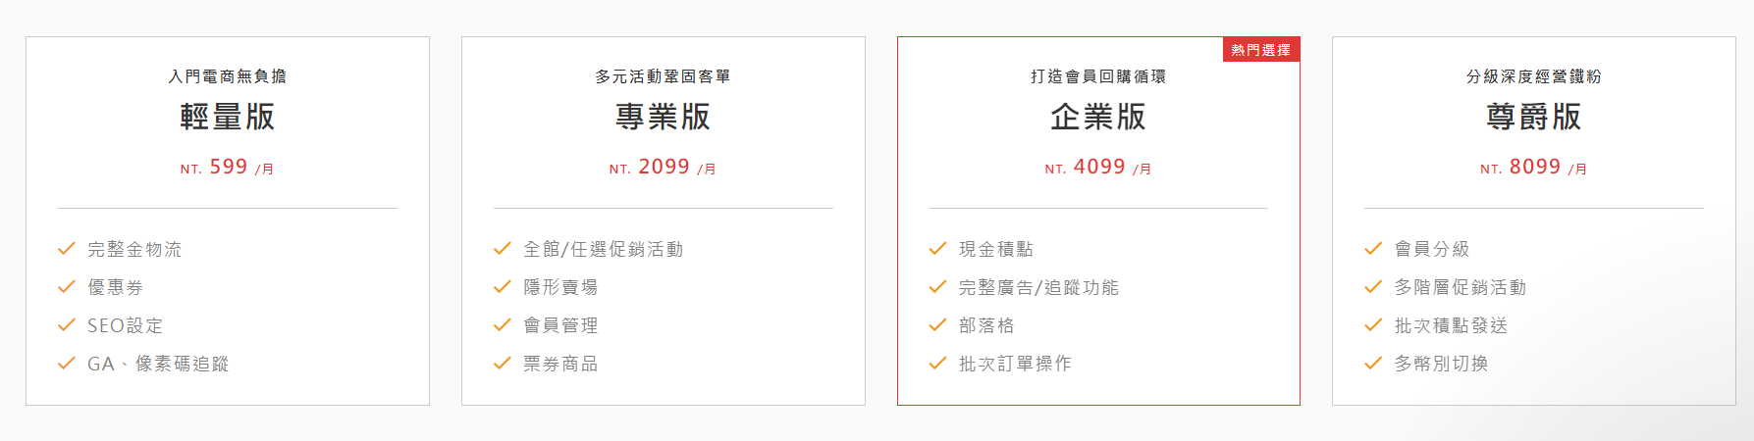The width and height of the screenshot is (1754, 441).
Task: Click the checkmark next to 票券商品
Action: coord(503,364)
